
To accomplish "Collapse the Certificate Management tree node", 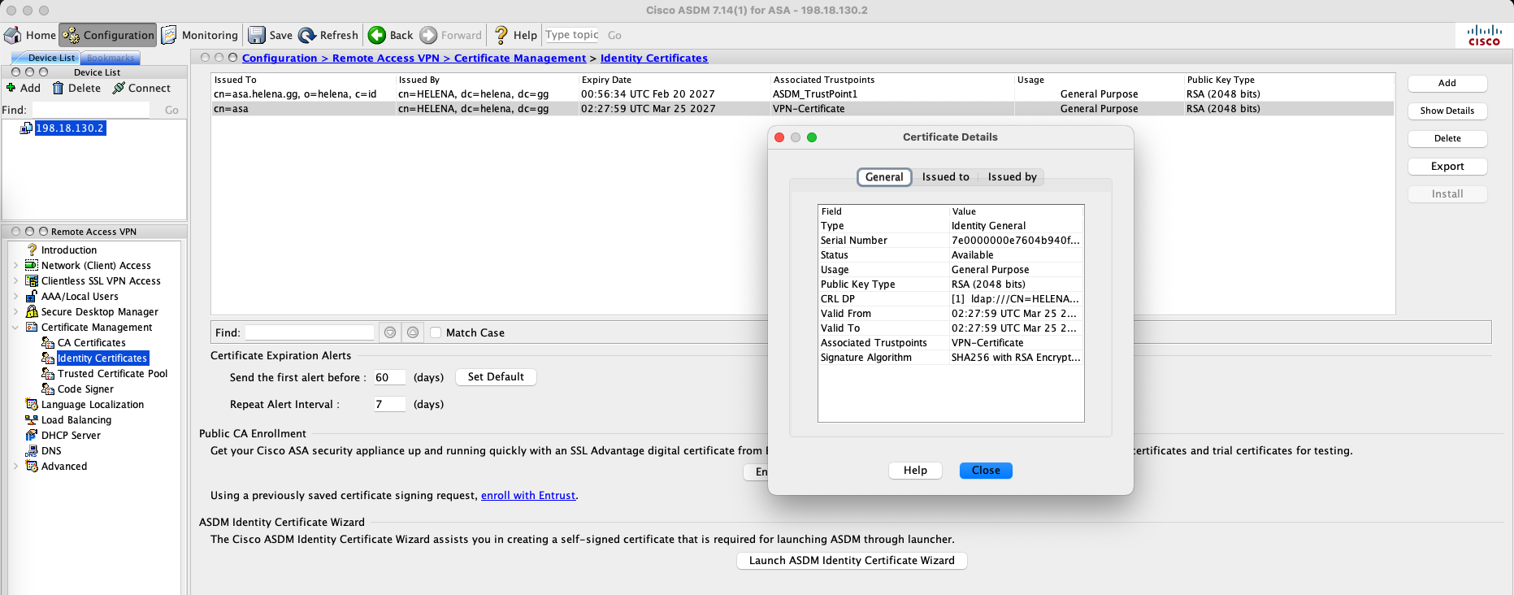I will coord(15,328).
